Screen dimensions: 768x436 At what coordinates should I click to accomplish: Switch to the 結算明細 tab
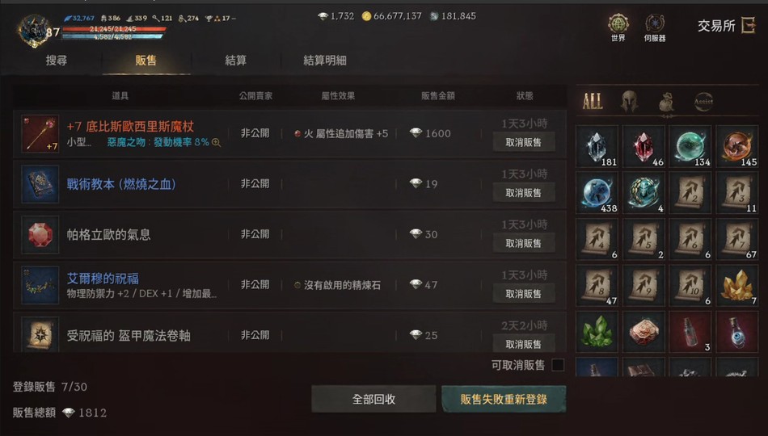click(325, 61)
